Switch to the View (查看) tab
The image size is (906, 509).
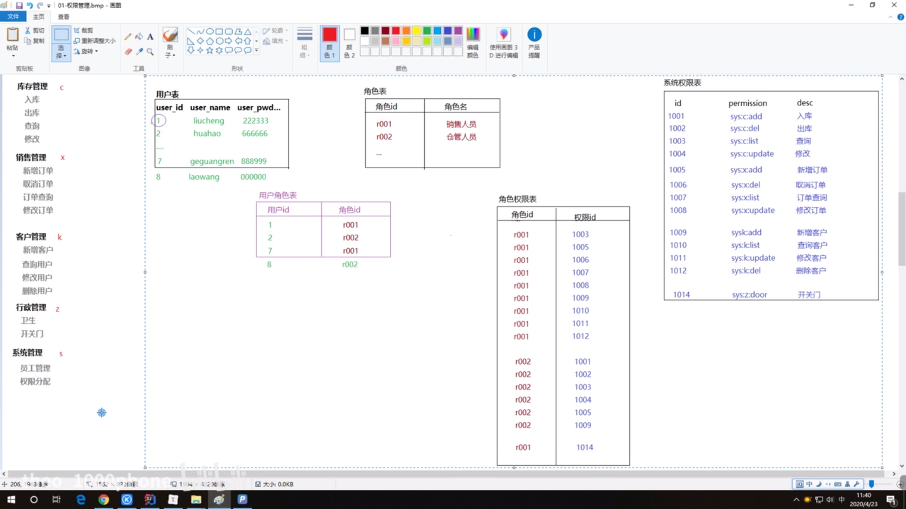pos(63,16)
